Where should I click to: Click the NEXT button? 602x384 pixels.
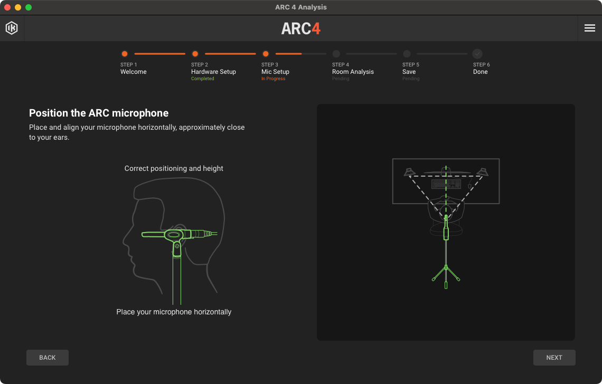[x=554, y=358]
